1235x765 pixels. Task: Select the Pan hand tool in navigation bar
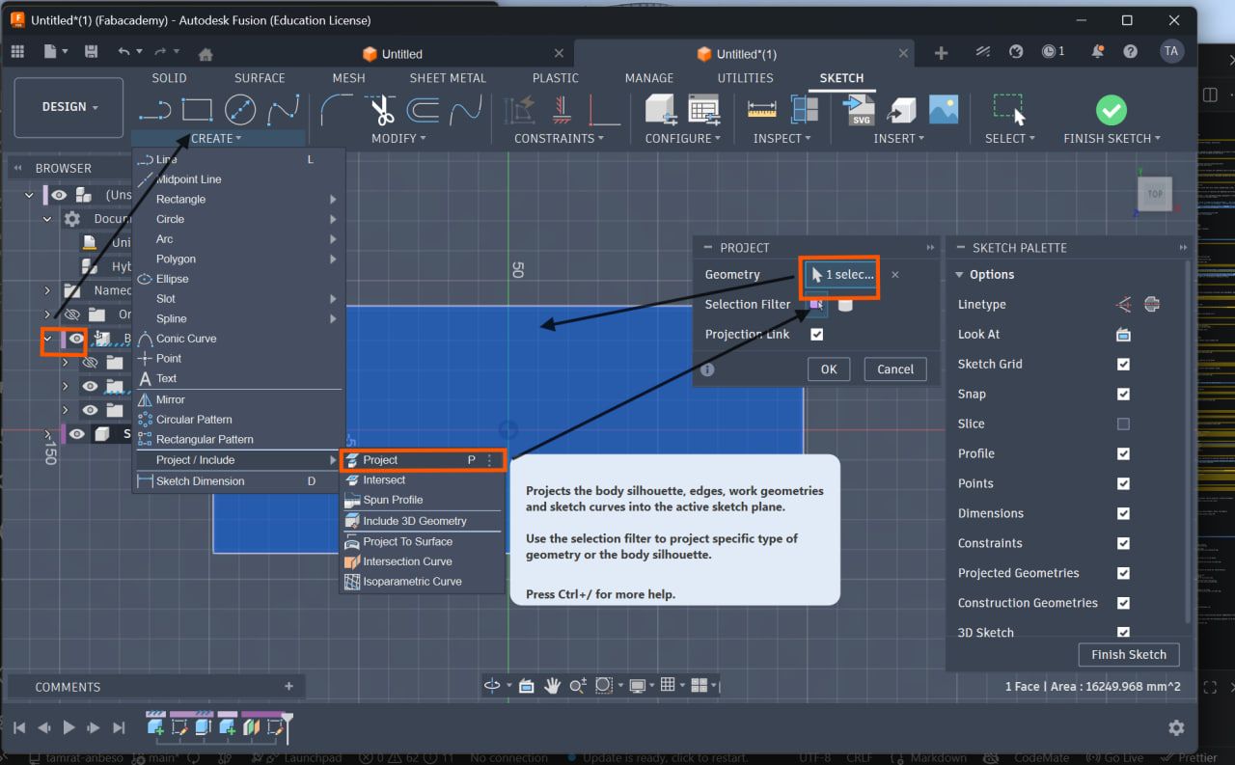tap(552, 686)
